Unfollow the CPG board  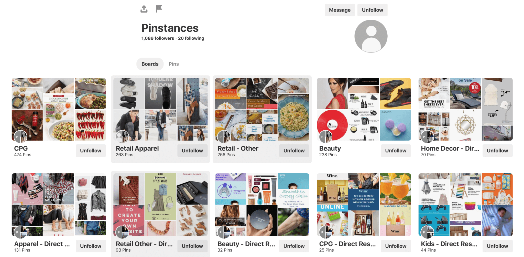pos(91,151)
